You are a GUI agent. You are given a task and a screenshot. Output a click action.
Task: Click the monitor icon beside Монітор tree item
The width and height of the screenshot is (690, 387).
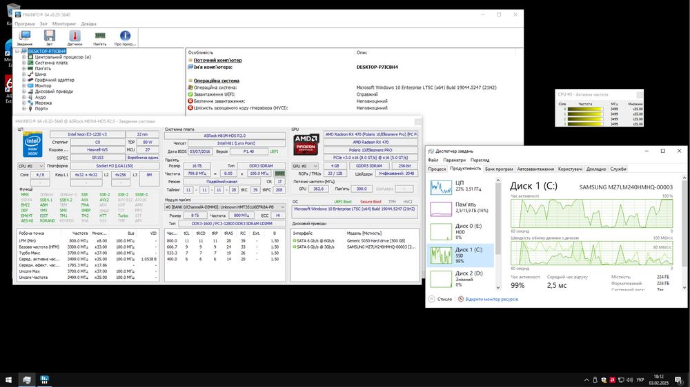click(x=30, y=85)
